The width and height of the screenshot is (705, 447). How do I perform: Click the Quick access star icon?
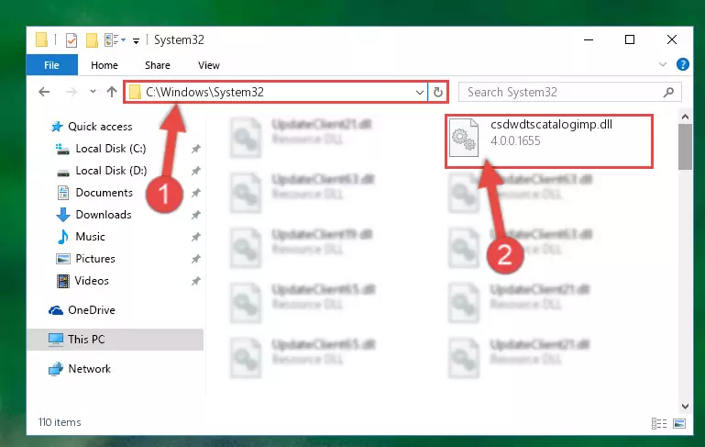click(57, 127)
